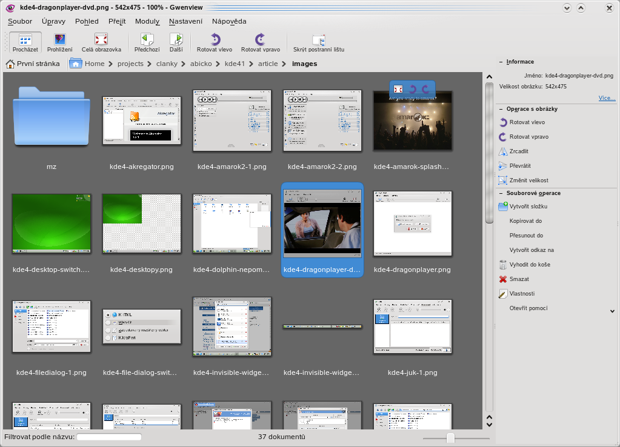Click Kopírovat do in file operations

525,221
